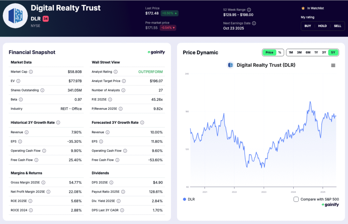Click the BUY rating button

coord(308,26)
